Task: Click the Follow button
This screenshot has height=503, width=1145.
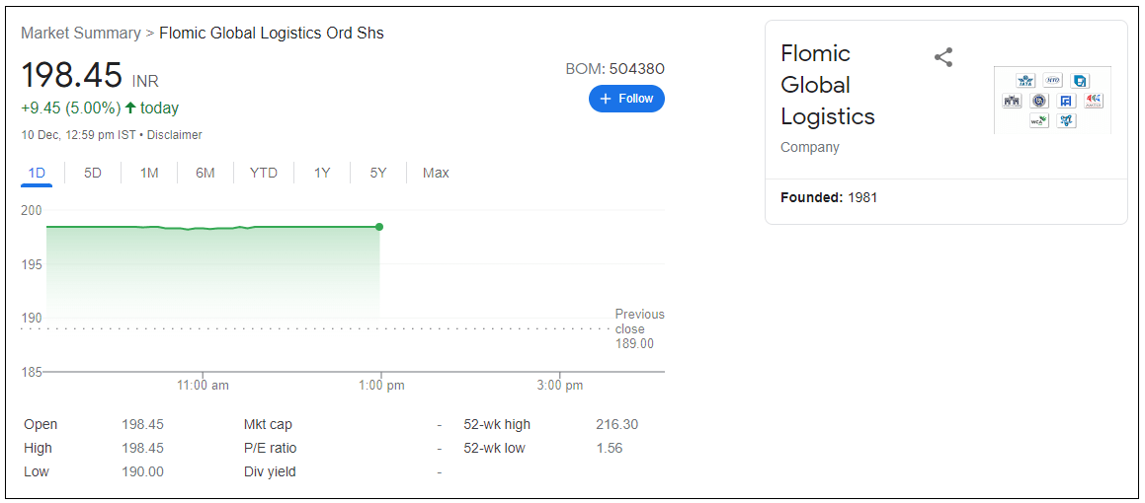Action: click(626, 99)
